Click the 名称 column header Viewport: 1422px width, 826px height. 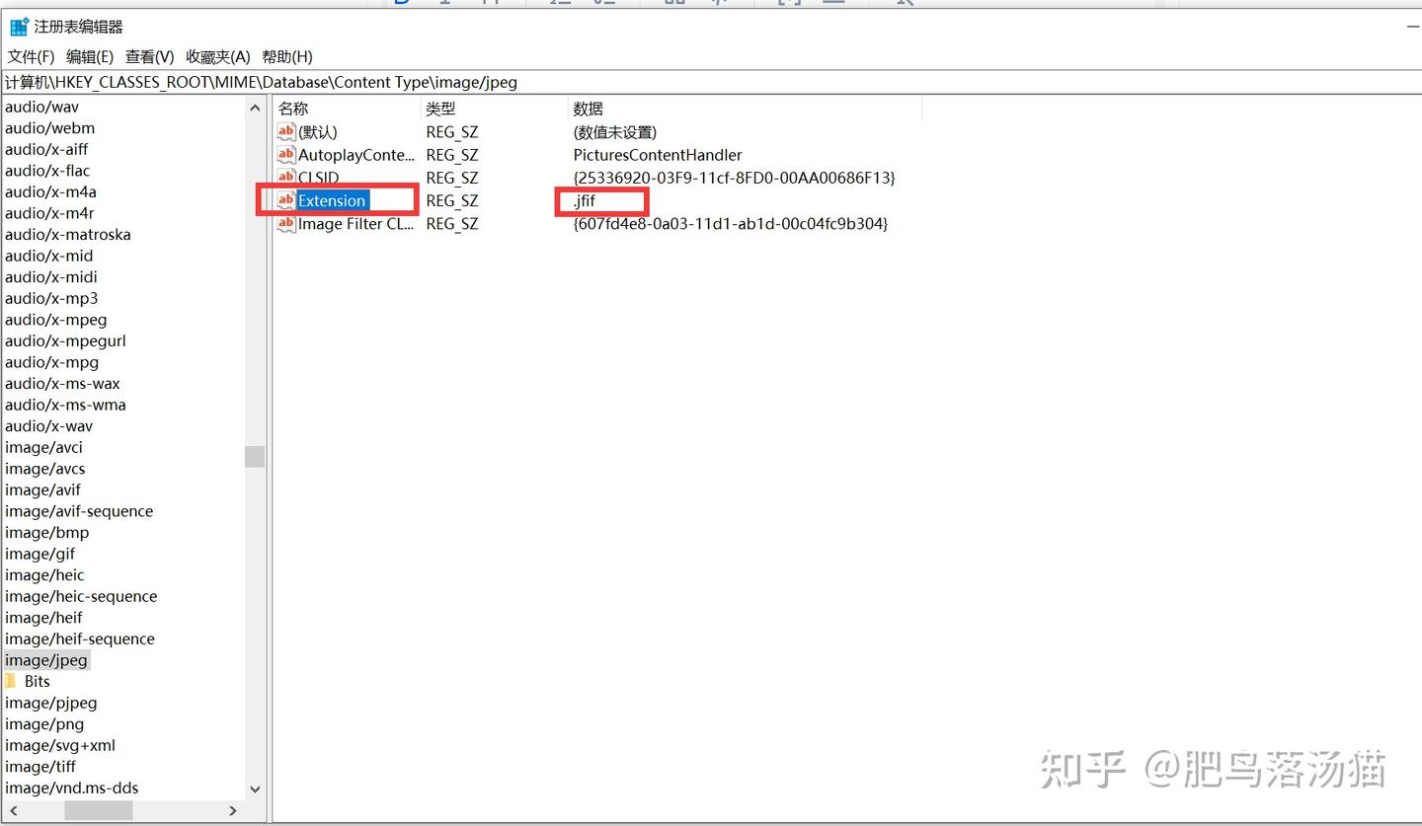pyautogui.click(x=292, y=108)
